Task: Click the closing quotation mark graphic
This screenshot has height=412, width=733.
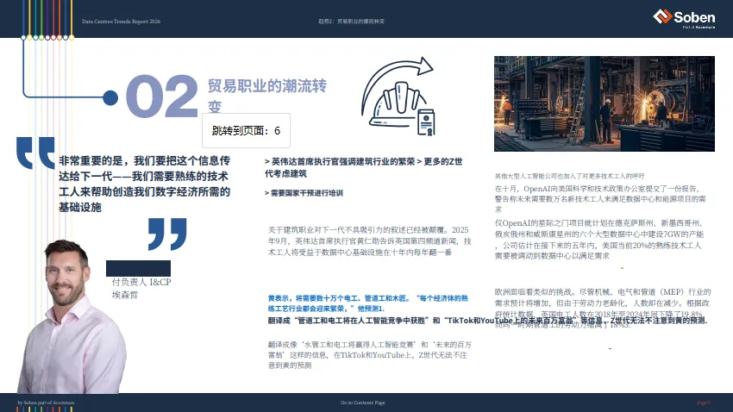Action: point(167,234)
